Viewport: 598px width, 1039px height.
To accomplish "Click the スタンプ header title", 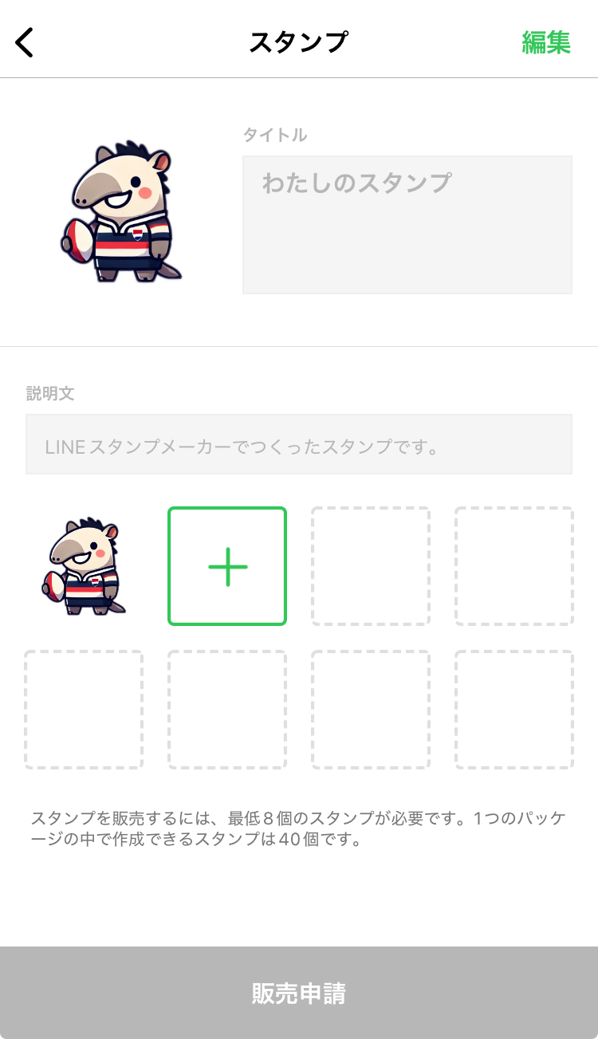I will click(x=299, y=42).
